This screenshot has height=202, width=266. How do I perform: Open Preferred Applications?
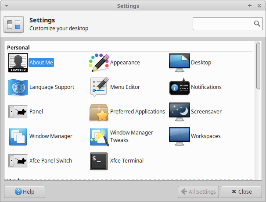coord(99,112)
